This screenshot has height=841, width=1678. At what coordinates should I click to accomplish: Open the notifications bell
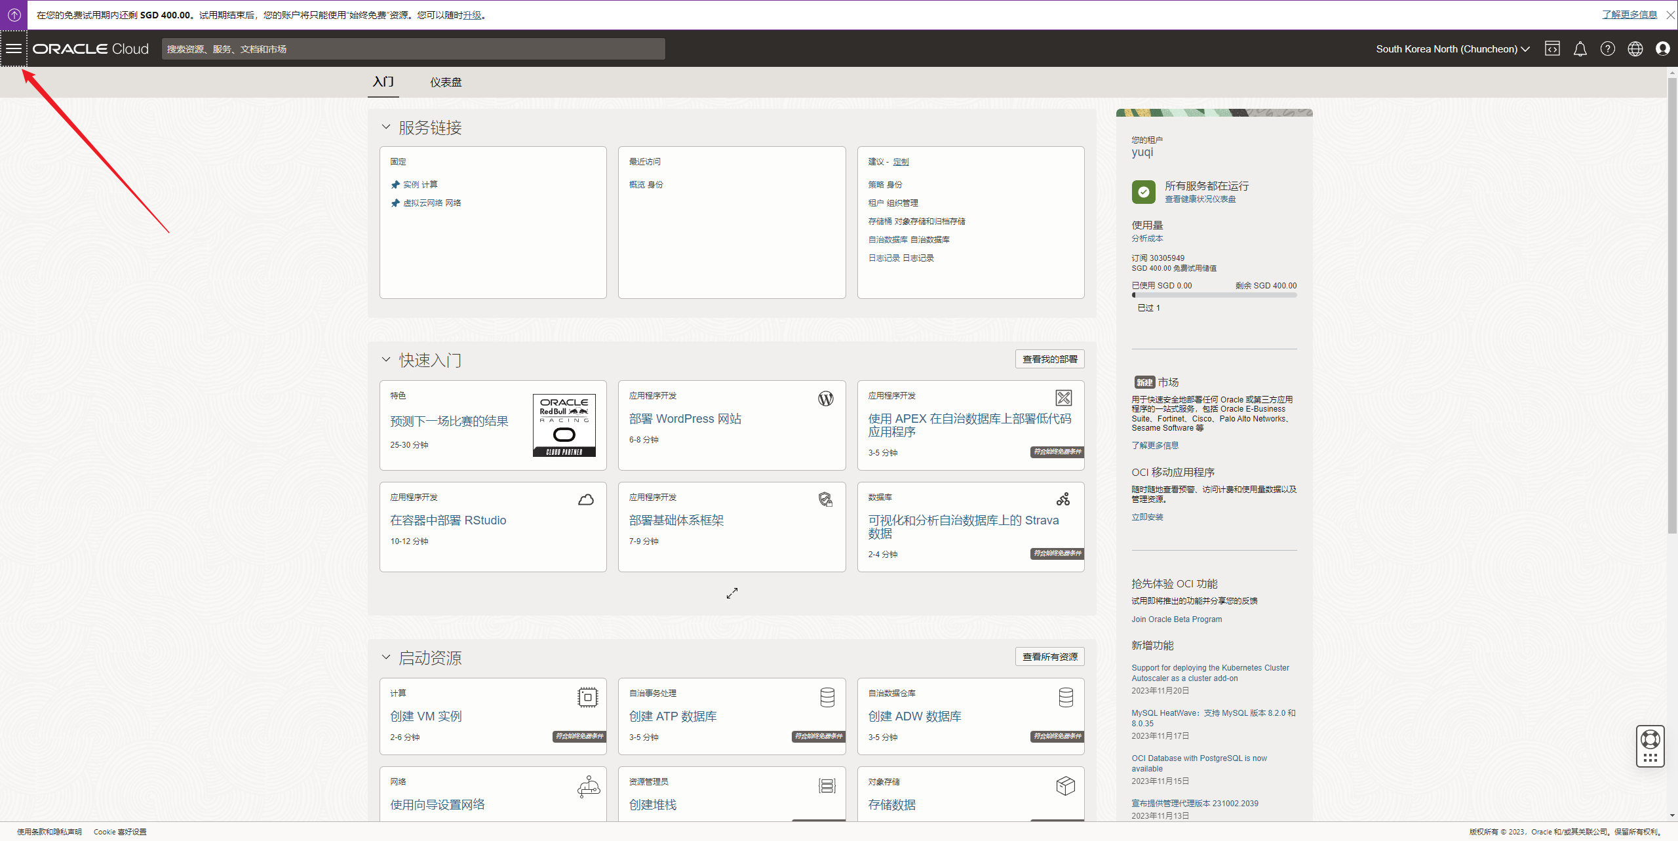click(x=1580, y=49)
